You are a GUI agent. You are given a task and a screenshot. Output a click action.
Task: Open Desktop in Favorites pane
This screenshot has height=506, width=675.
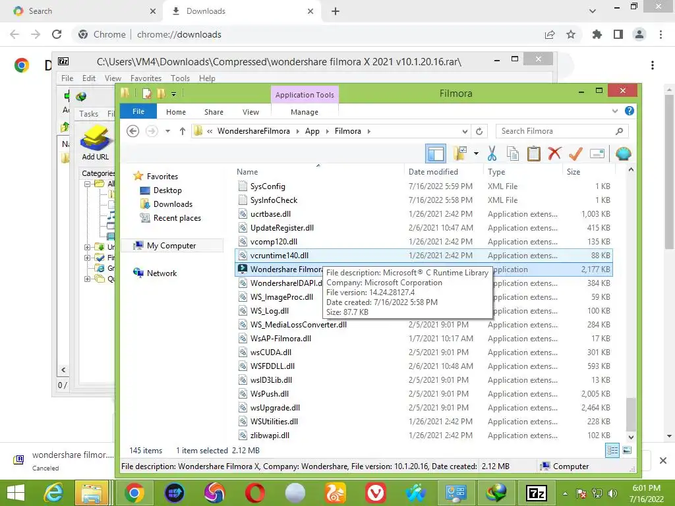[x=167, y=190]
